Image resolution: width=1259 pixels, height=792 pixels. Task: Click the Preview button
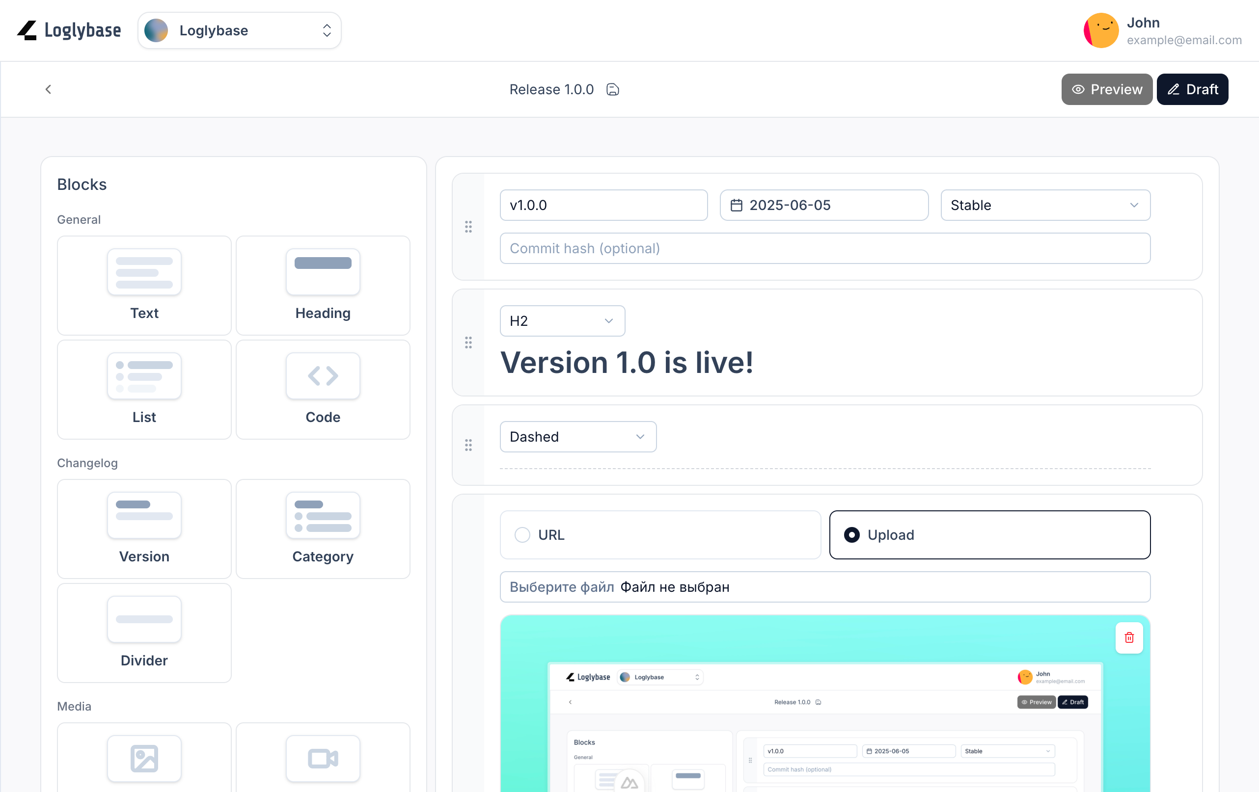click(x=1106, y=89)
